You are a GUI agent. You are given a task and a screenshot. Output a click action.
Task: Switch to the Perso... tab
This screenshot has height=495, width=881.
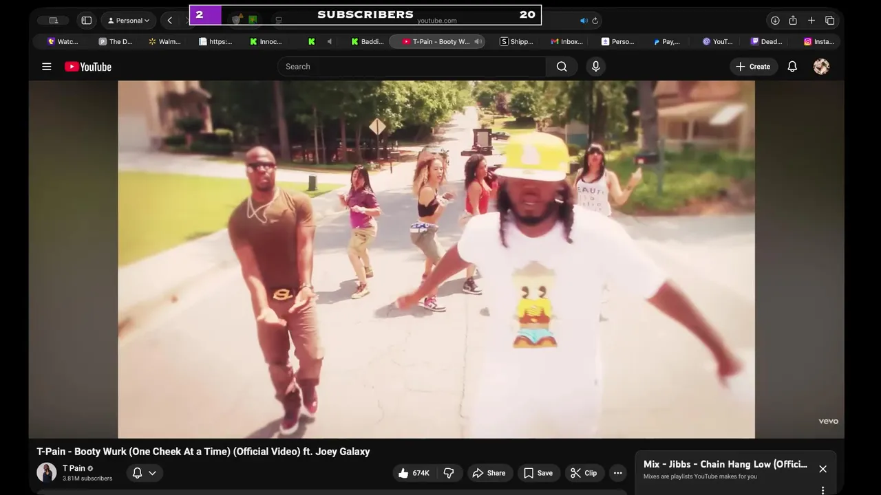pos(618,41)
